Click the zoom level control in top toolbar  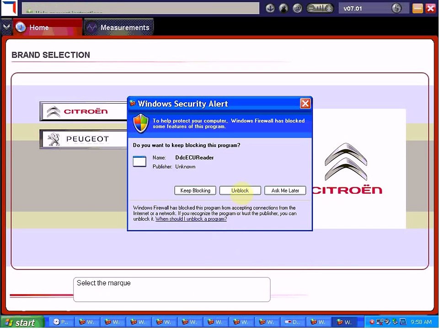[x=320, y=8]
